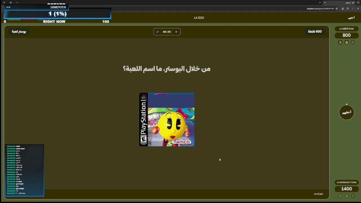Screen dimensions: 361x203
Task: Focus the browser address bar URL
Action: tap(320, 9)
